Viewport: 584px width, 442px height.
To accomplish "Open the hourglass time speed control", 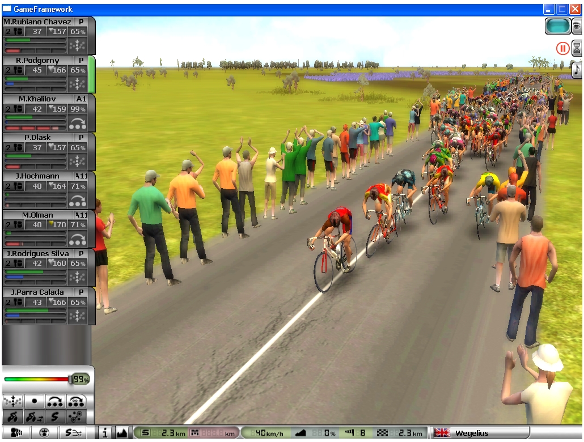I will tap(577, 48).
